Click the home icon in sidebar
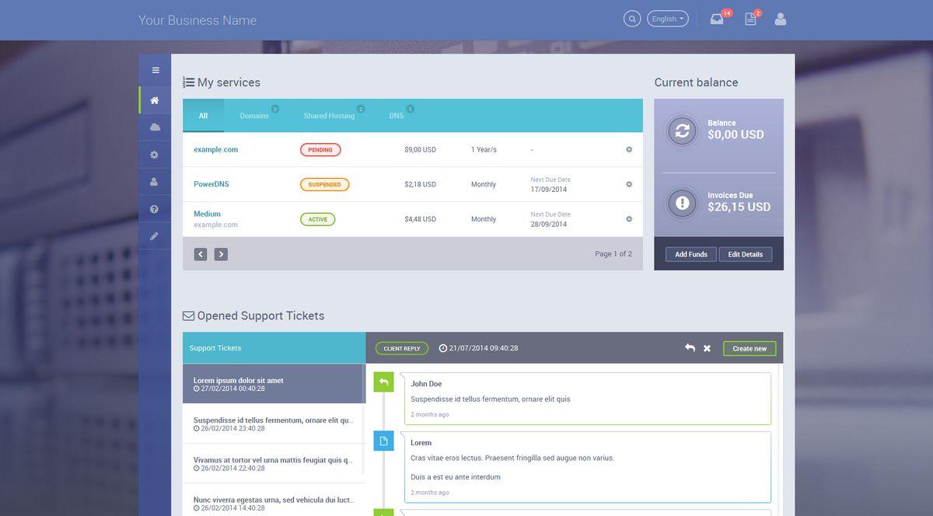 pos(155,100)
